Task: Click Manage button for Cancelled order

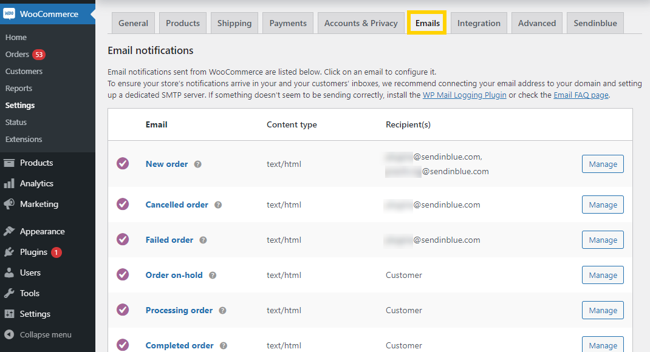Action: (603, 205)
